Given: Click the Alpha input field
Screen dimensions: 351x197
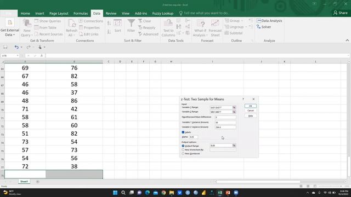Looking at the screenshot, I should pyautogui.click(x=194, y=137).
